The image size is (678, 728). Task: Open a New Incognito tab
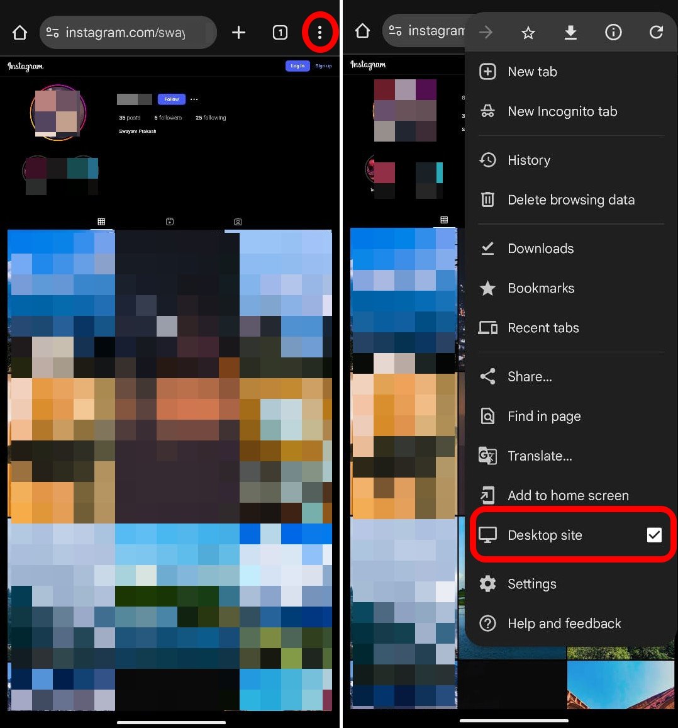(x=562, y=111)
